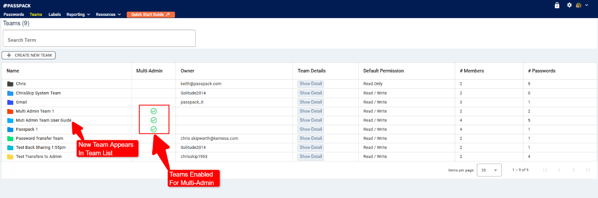Sort by # Members column header
598x198 pixels.
tap(472, 71)
